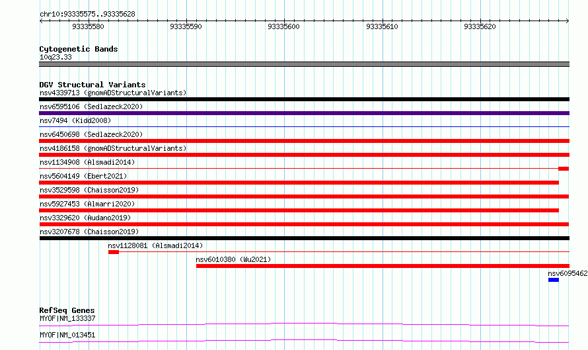Click ruler position 93335620
Image resolution: width=588 pixels, height=350 pixels.
click(x=480, y=26)
